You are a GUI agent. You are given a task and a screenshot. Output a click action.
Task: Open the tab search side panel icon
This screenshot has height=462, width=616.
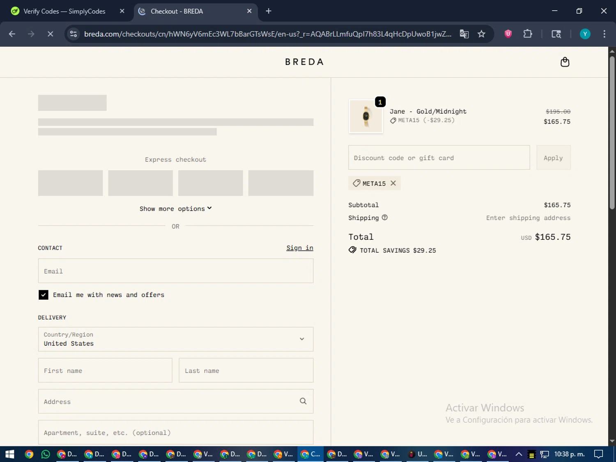click(556, 34)
